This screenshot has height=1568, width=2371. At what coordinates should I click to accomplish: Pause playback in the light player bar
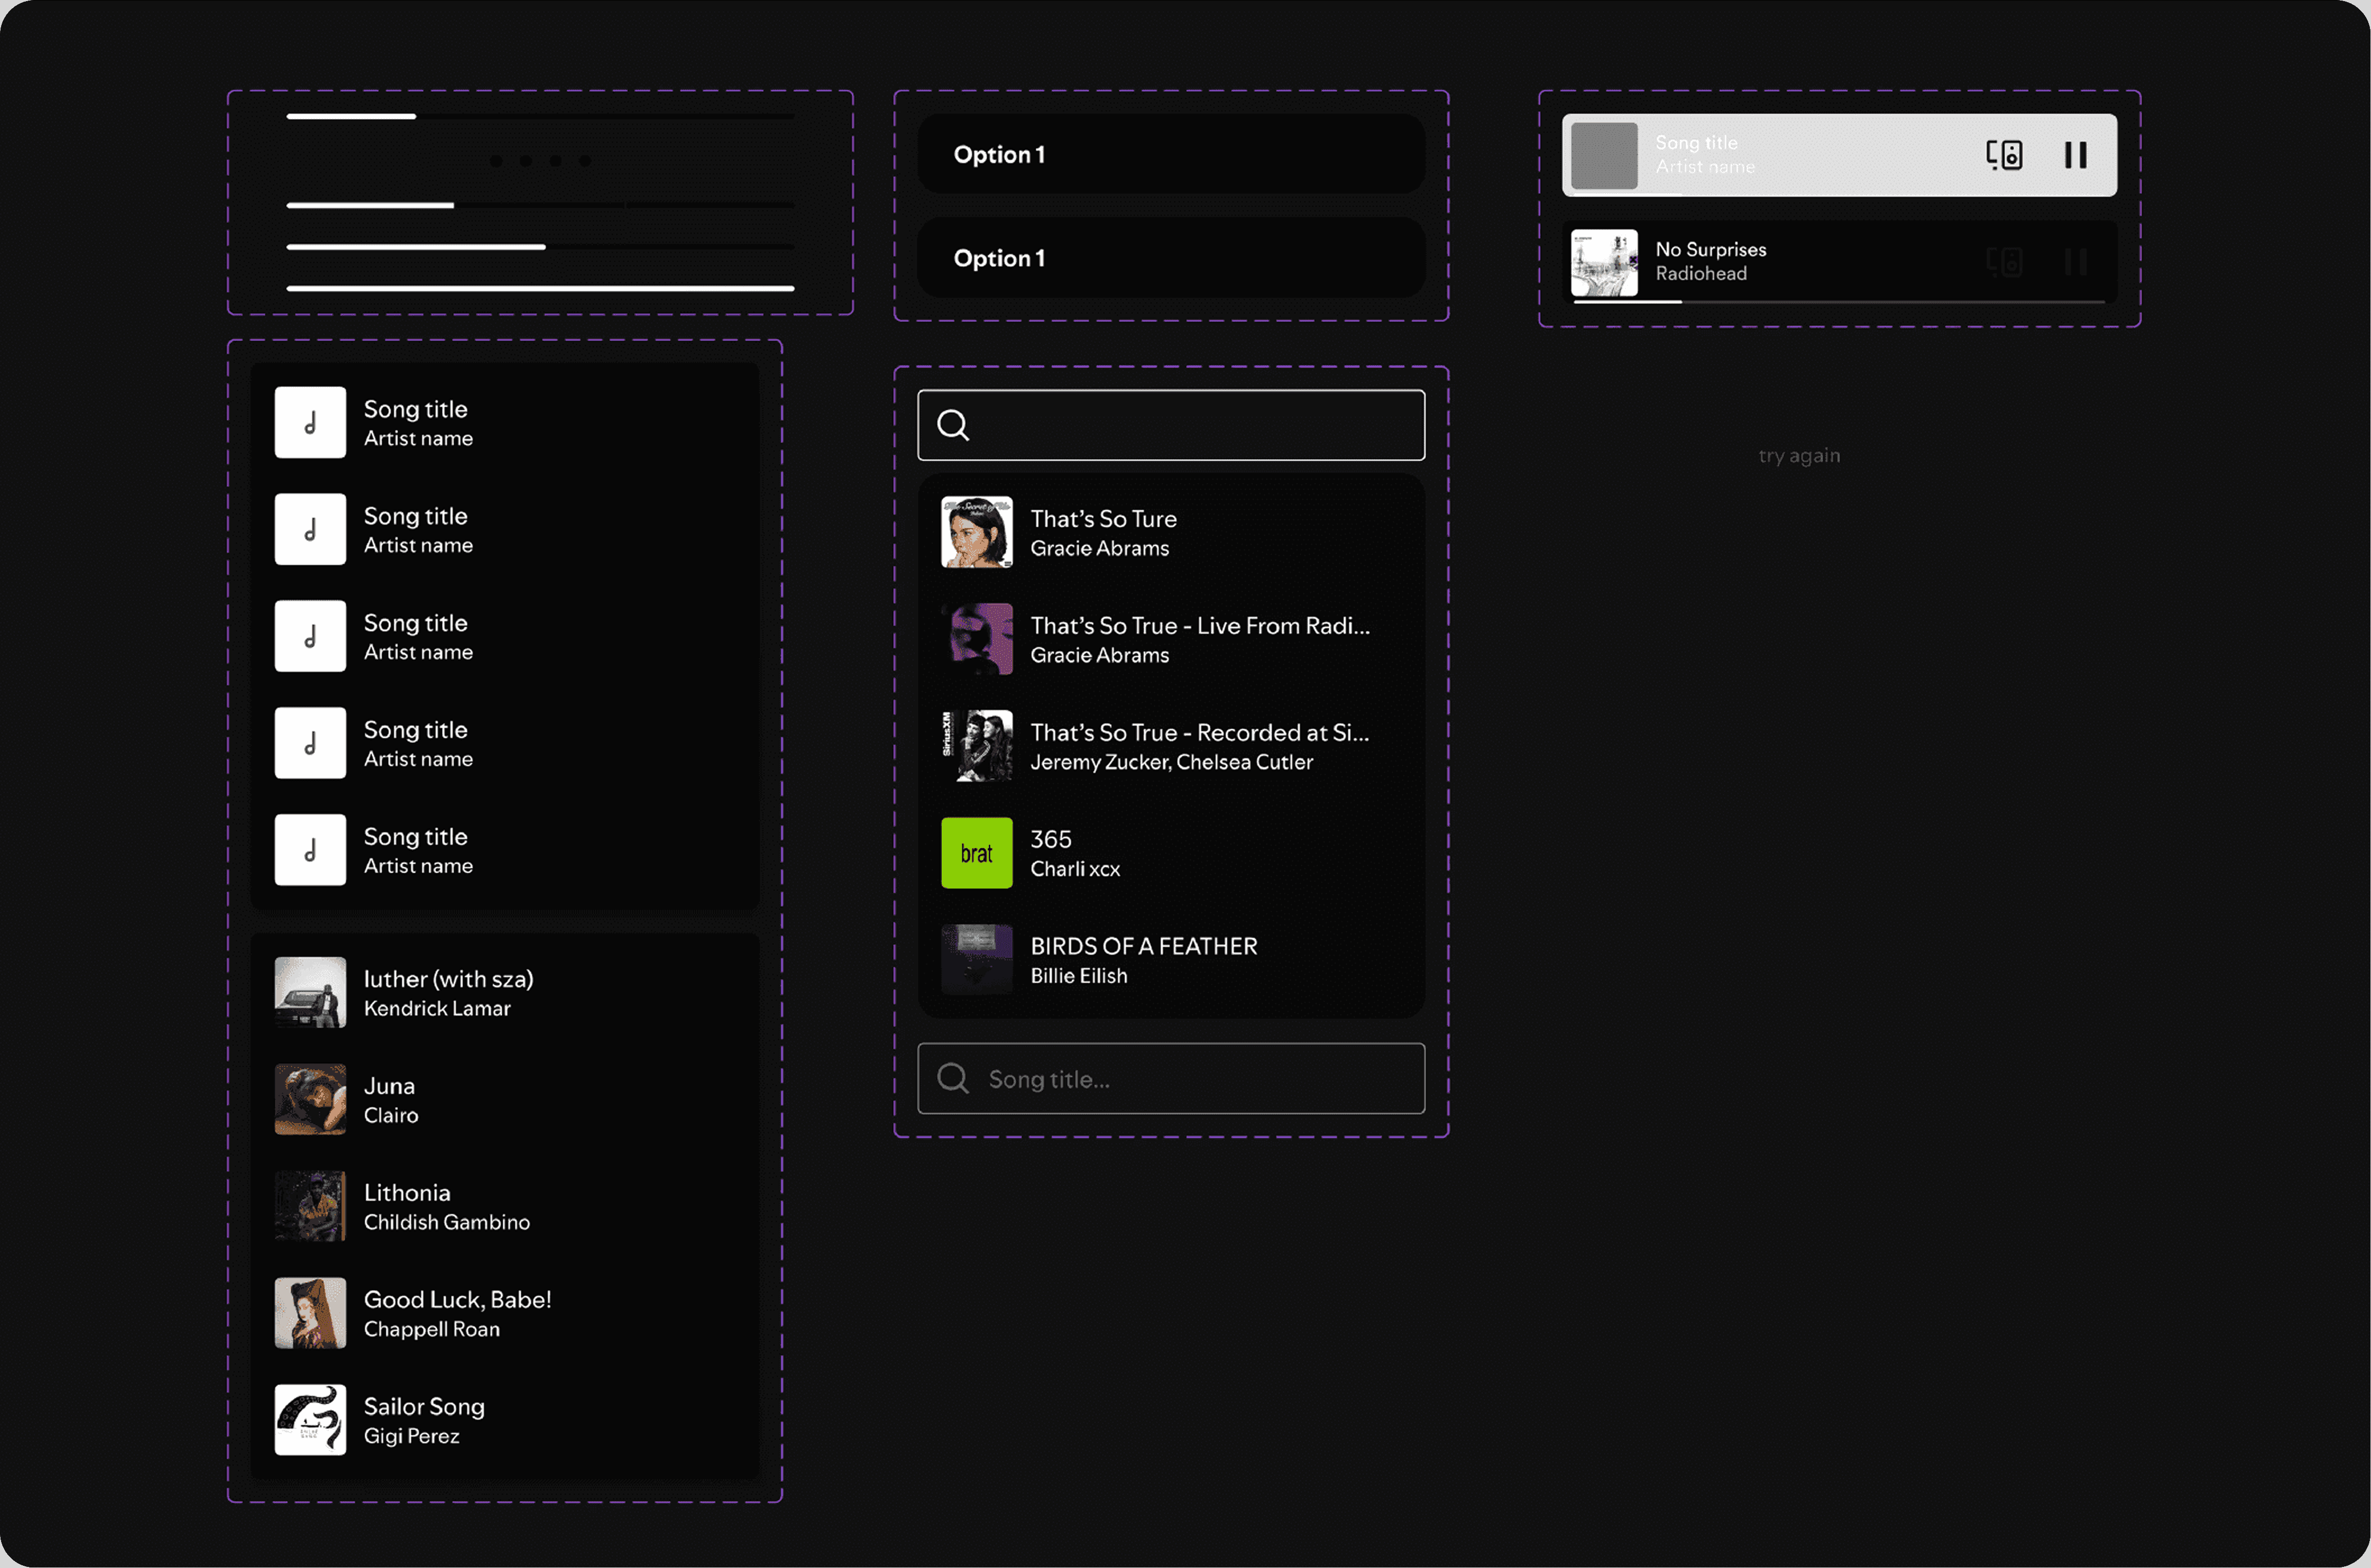pyautogui.click(x=2075, y=155)
